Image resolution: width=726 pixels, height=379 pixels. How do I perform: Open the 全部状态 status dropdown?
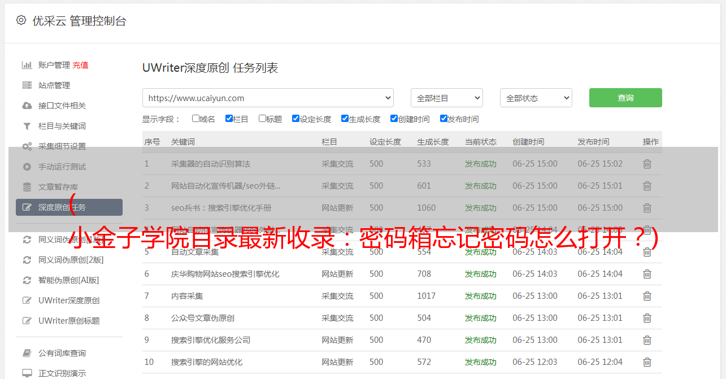tap(536, 98)
